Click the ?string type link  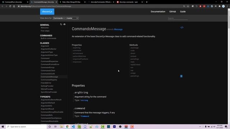[x=84, y=100]
